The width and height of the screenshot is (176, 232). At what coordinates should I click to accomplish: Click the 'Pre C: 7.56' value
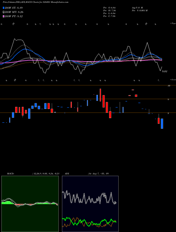(x=109, y=16)
